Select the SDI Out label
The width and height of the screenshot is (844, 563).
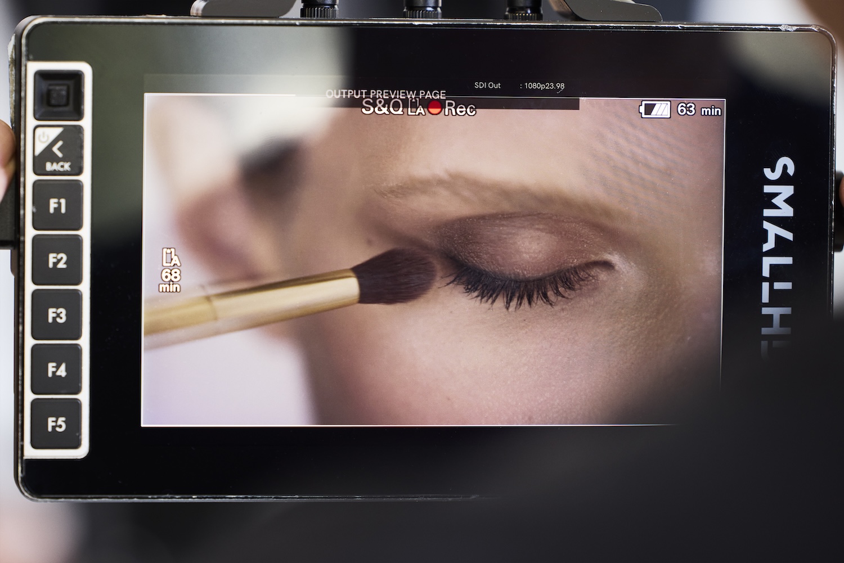[487, 85]
